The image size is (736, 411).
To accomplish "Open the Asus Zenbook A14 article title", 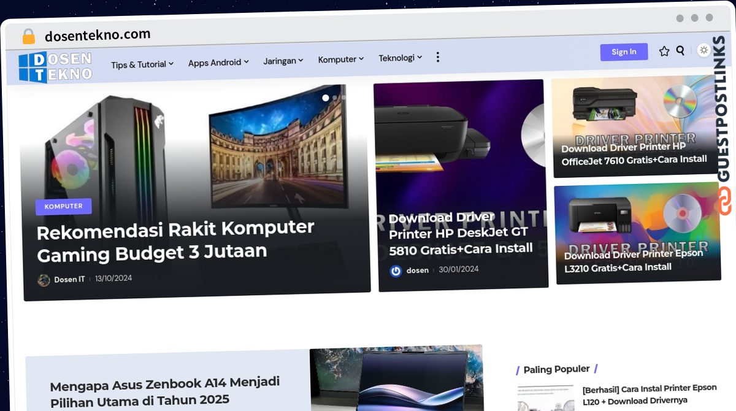I will (165, 393).
